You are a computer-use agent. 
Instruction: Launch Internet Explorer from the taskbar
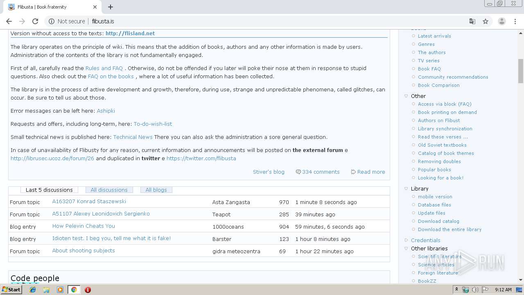click(x=33, y=290)
